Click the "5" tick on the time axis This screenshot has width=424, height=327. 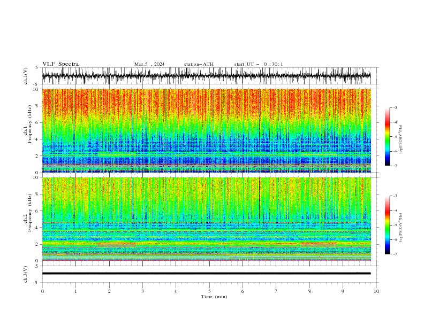(x=209, y=291)
